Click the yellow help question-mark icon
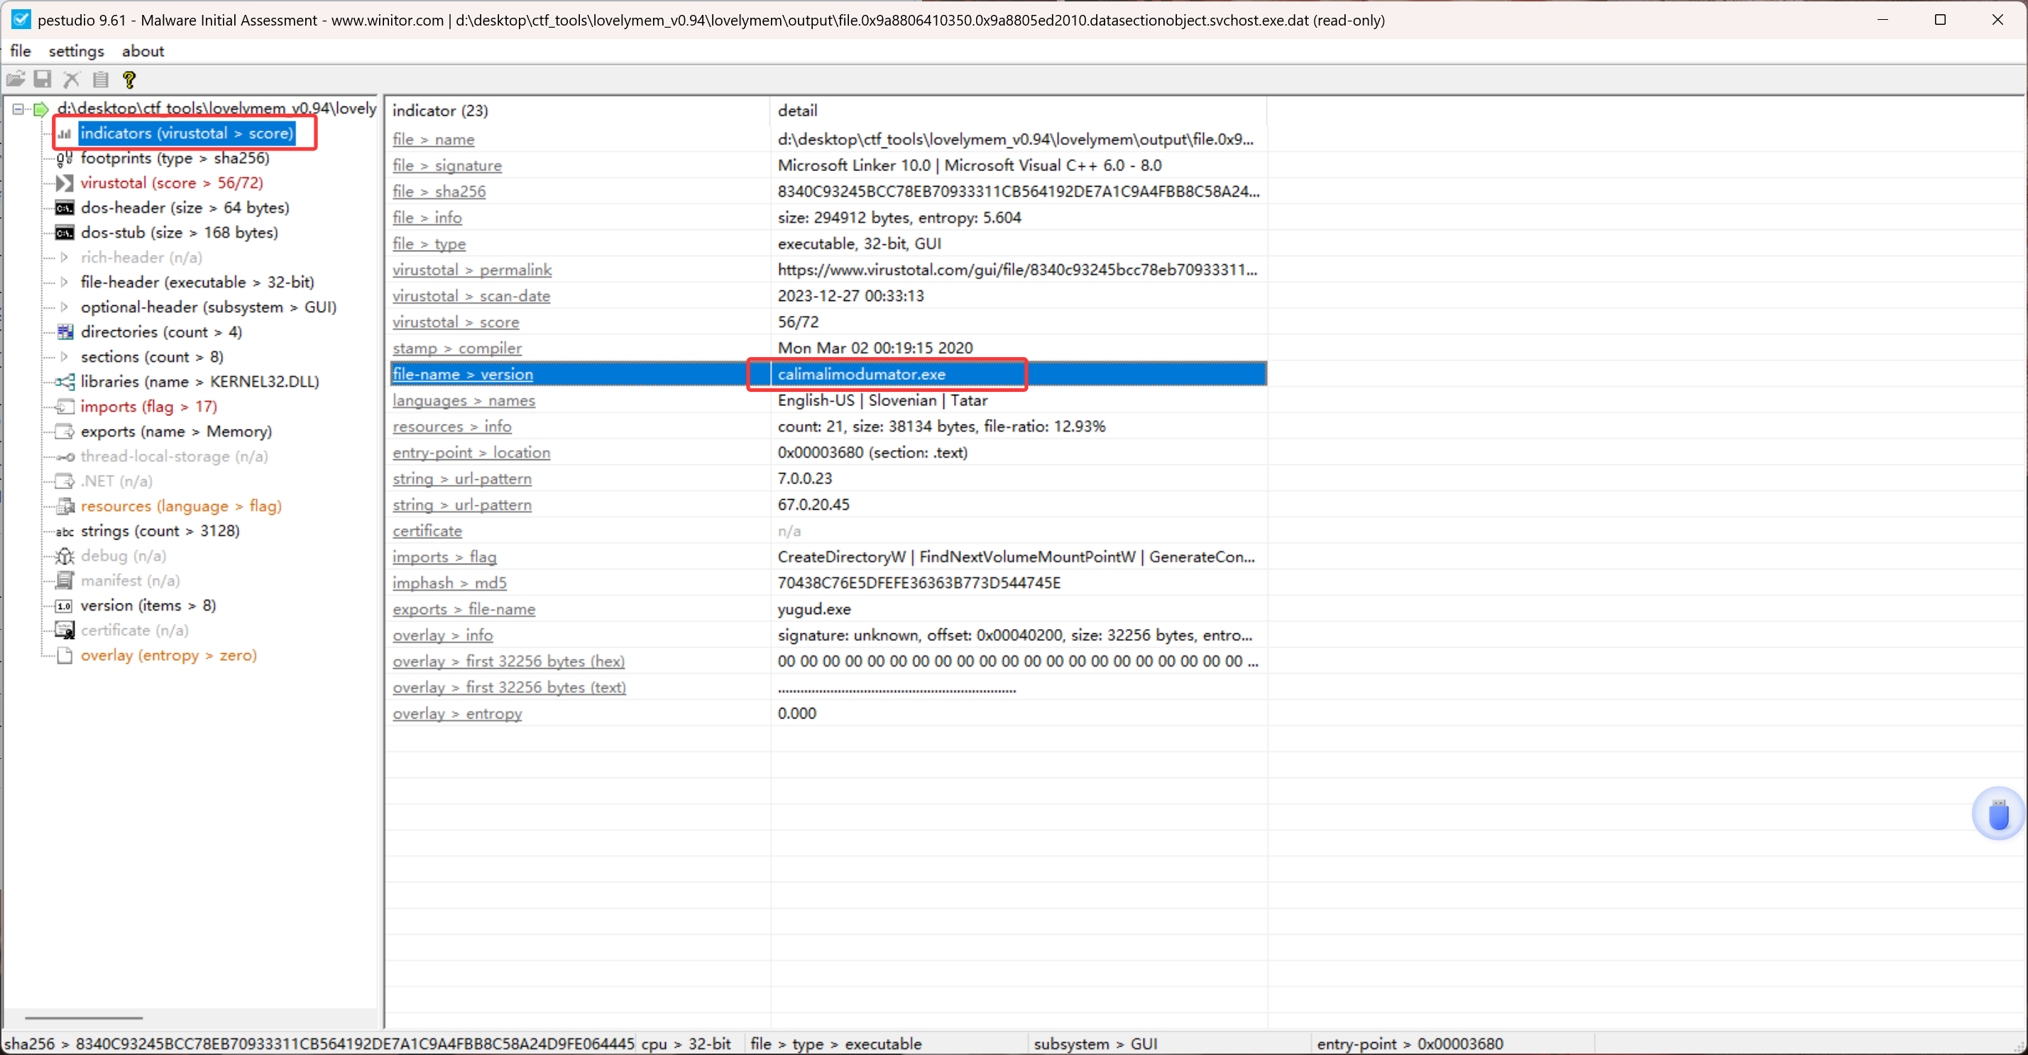Screen dimensions: 2028x1055 pyautogui.click(x=129, y=80)
